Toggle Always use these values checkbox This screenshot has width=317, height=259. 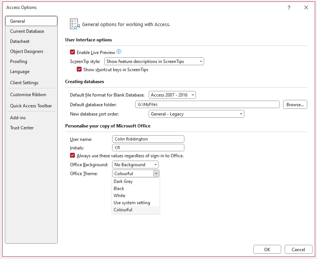[x=73, y=155]
